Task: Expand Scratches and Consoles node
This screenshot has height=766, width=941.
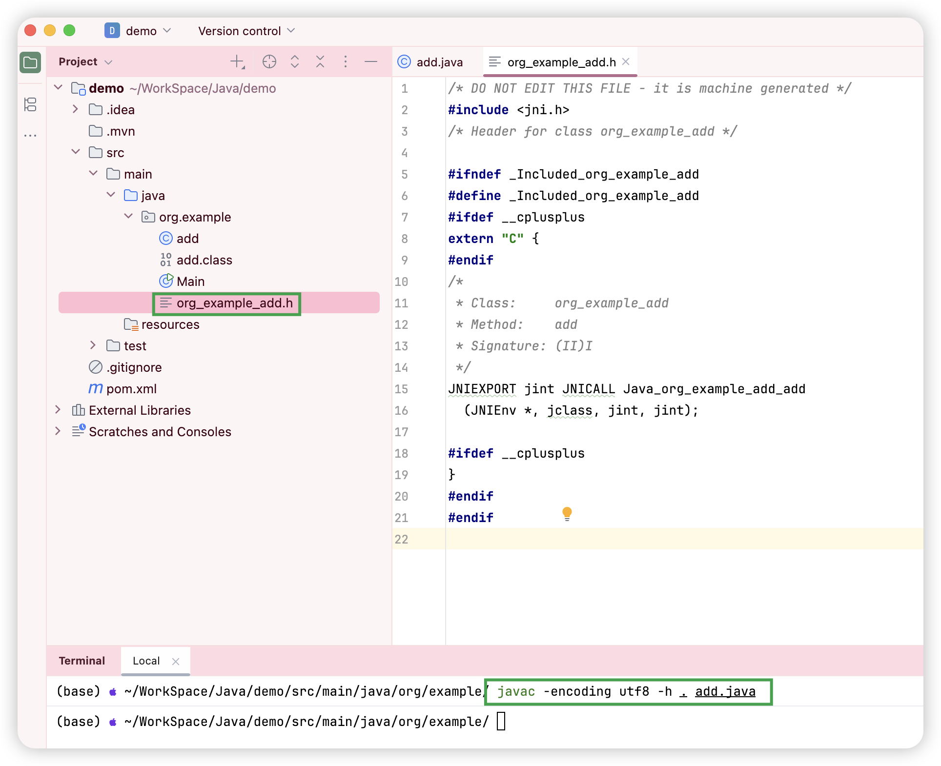Action: pos(58,431)
